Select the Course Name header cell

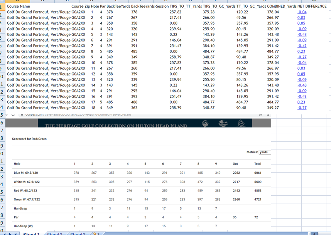point(19,6)
